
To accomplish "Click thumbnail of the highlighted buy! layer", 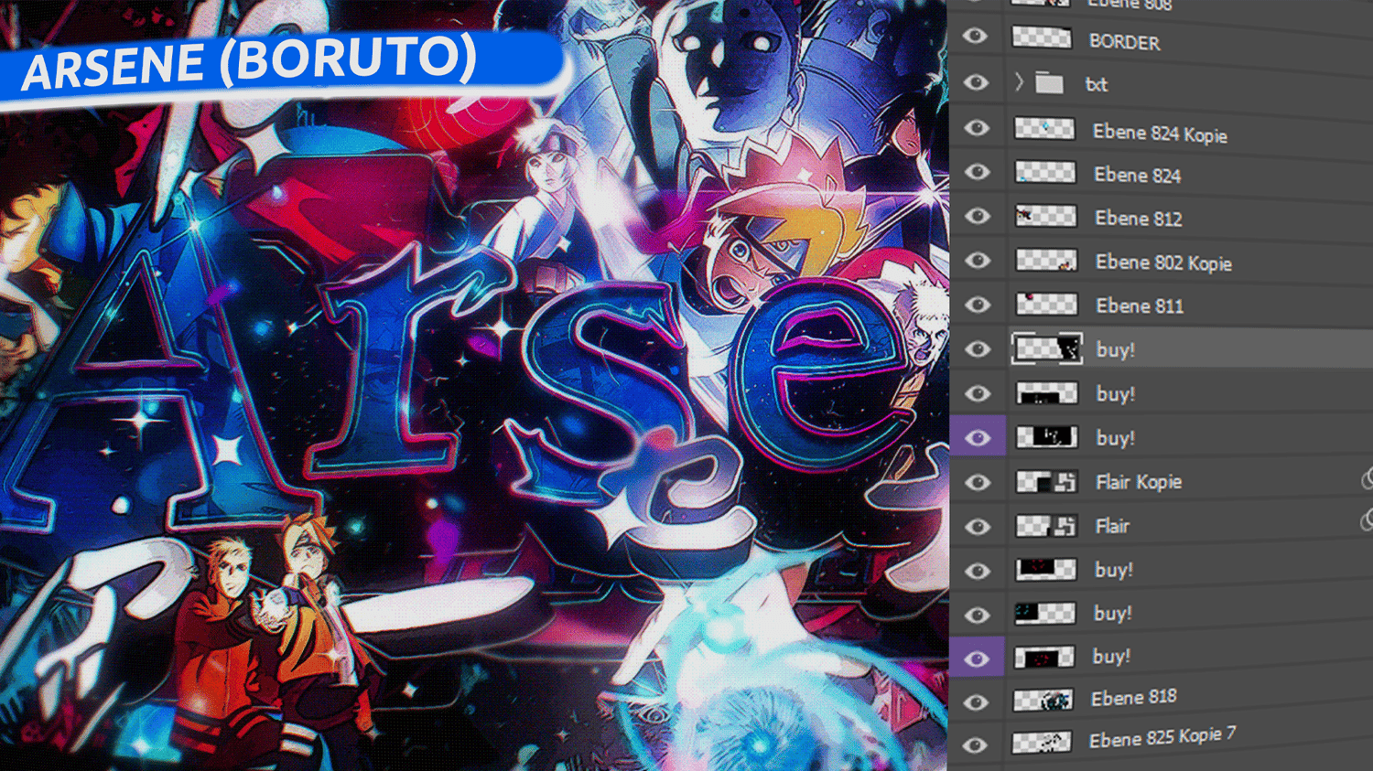I will tap(1047, 348).
